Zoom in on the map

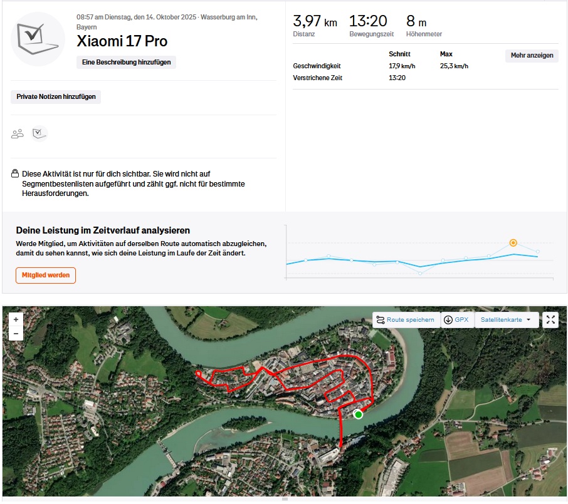coord(16,319)
